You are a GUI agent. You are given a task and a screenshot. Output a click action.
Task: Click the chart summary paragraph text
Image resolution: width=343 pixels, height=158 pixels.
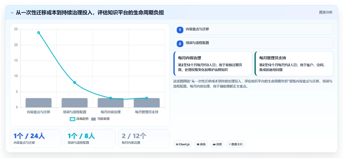[x=253, y=84]
